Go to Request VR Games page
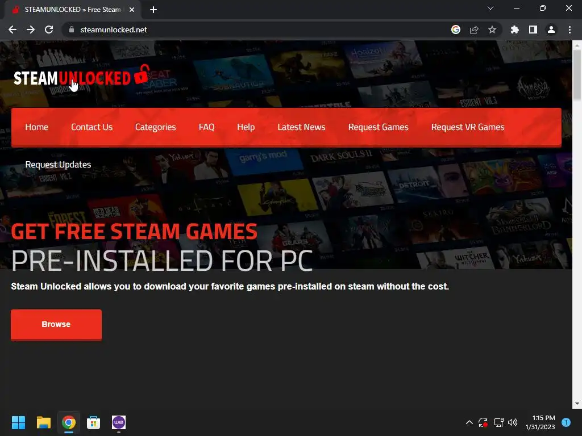This screenshot has width=582, height=436. (468, 127)
